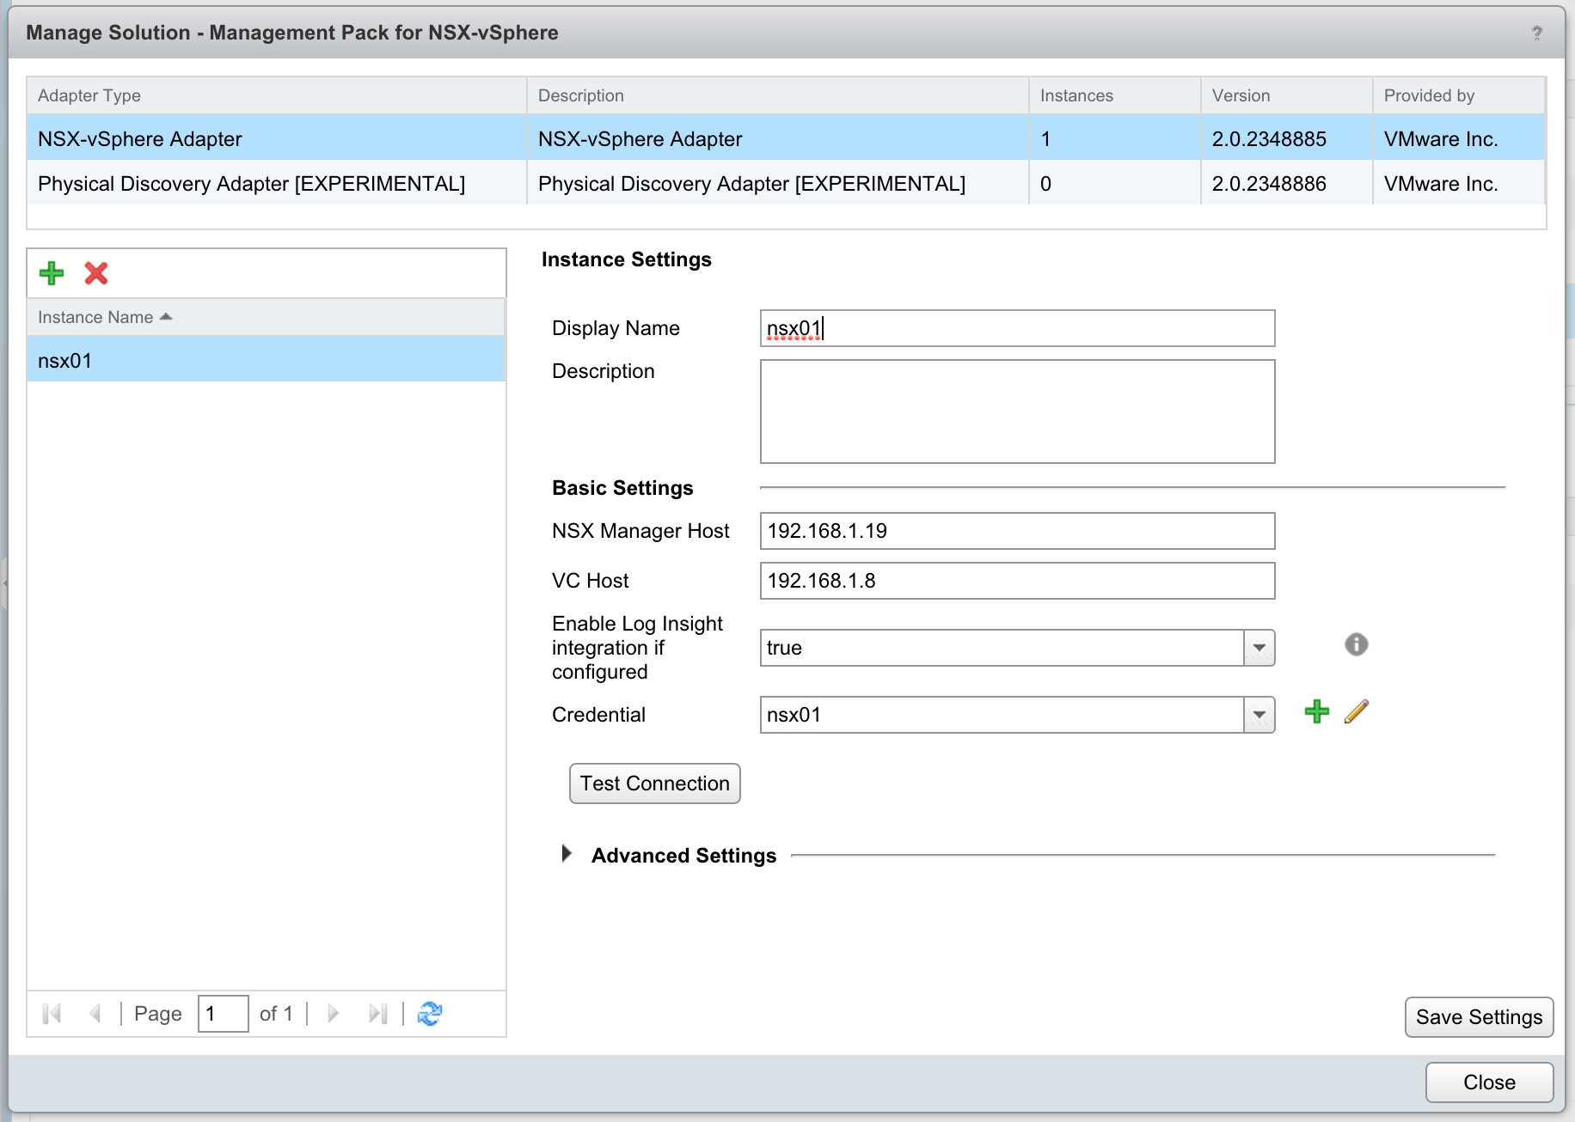The width and height of the screenshot is (1575, 1122).
Task: Select the Physical Discovery Adapter [EXPERIMENTAL] row
Action: click(786, 183)
